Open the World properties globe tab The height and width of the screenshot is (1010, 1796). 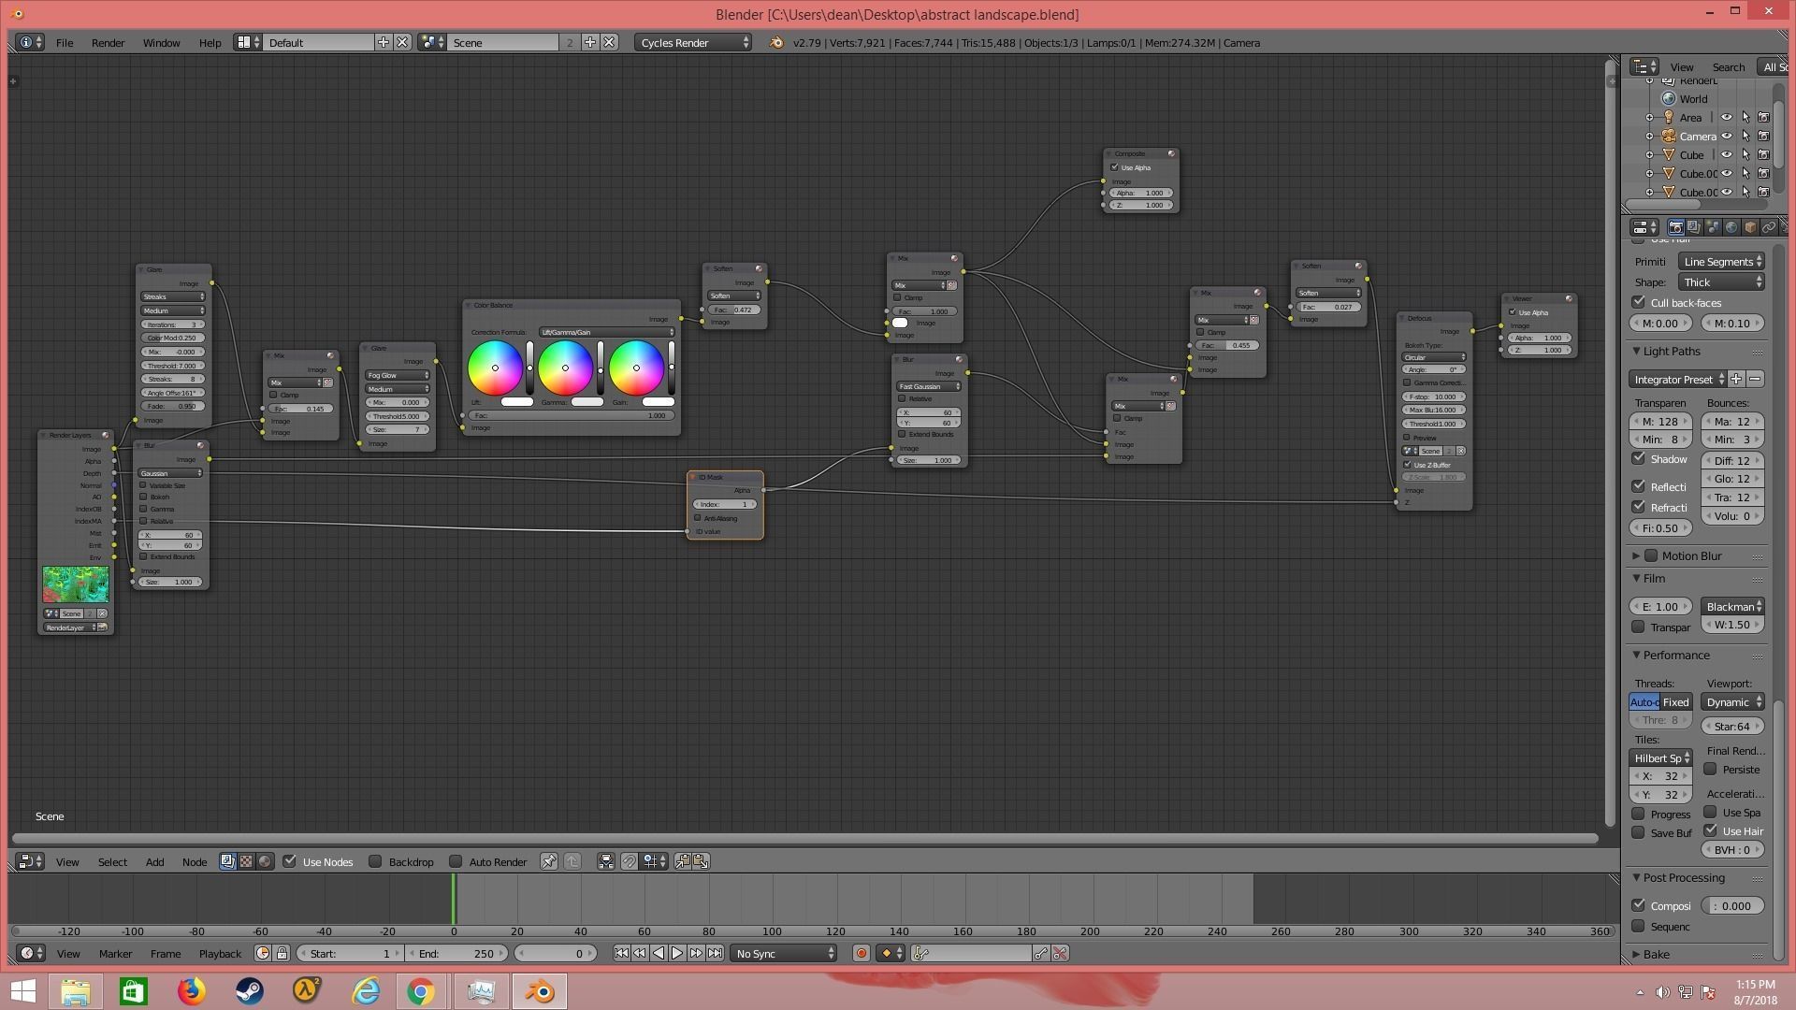point(1731,227)
